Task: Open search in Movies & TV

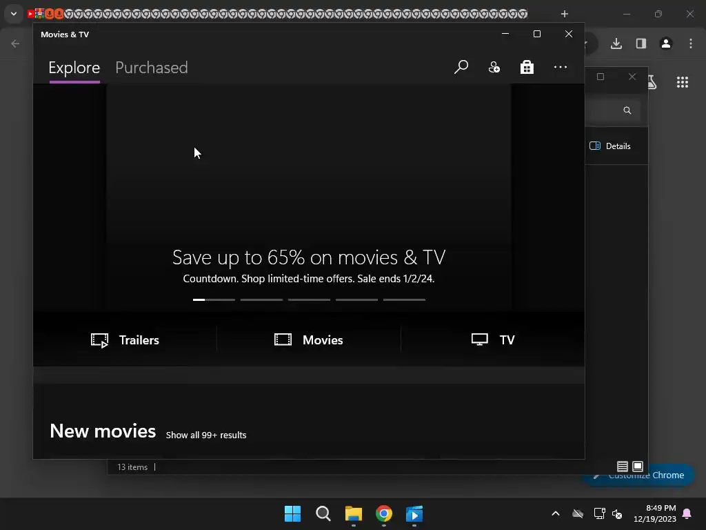Action: 461,67
